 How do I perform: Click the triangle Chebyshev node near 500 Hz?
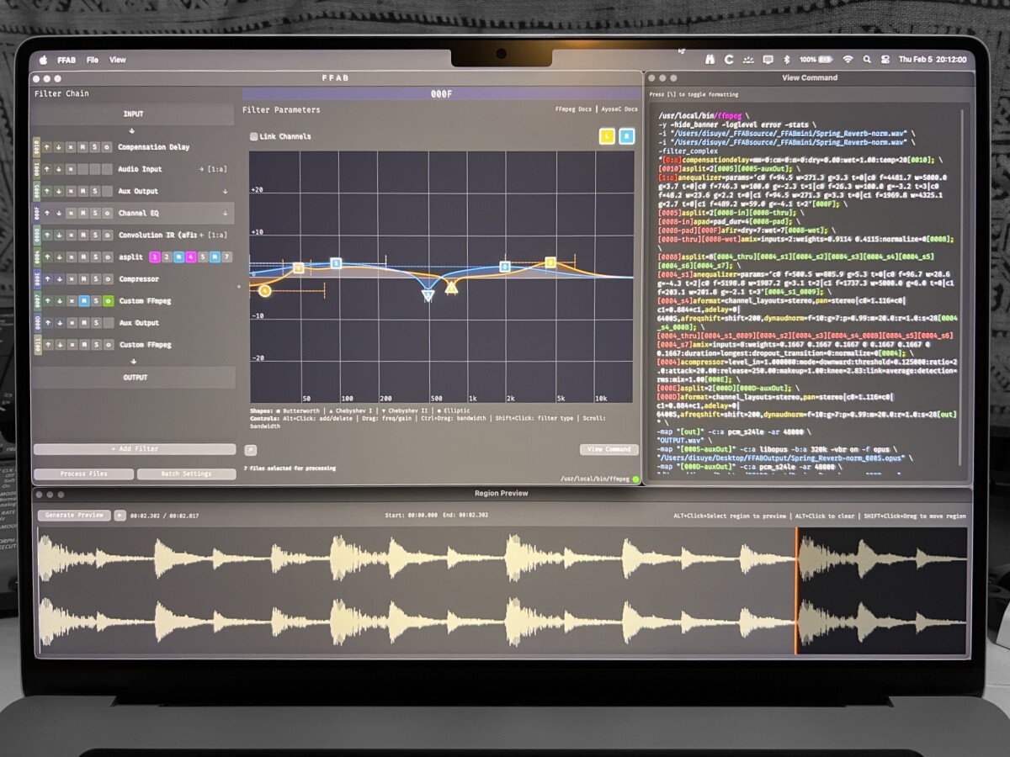(x=428, y=295)
